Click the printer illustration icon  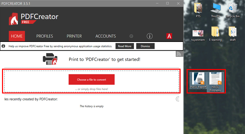click(x=50, y=59)
